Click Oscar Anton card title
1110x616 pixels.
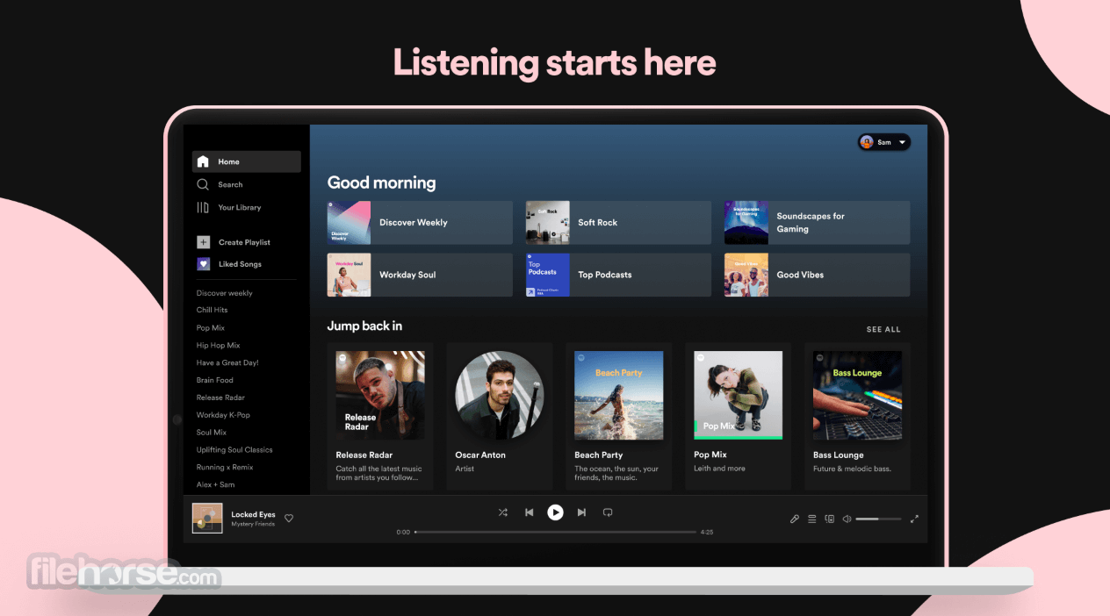(480, 455)
